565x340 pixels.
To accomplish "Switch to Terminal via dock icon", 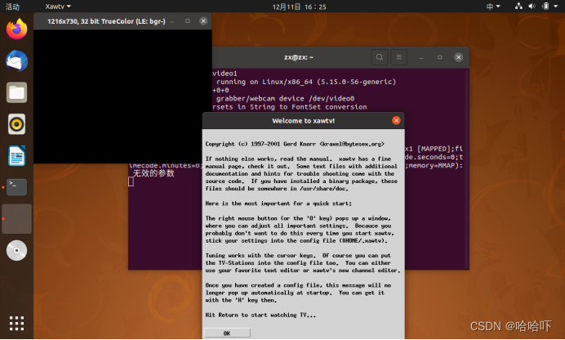I will click(16, 187).
